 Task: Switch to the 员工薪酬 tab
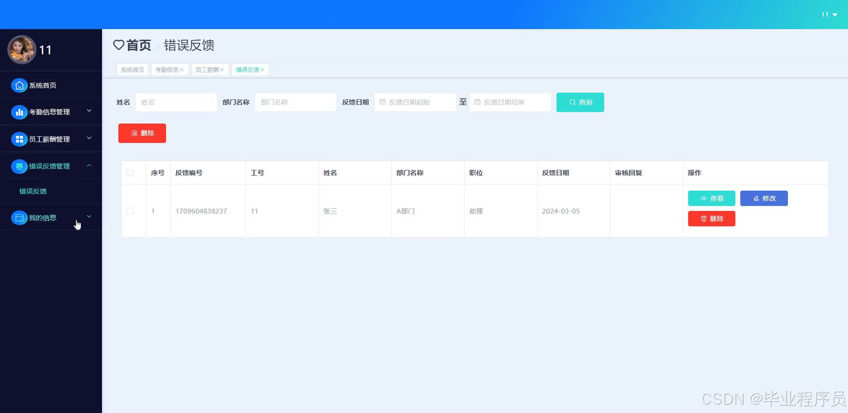pos(207,69)
